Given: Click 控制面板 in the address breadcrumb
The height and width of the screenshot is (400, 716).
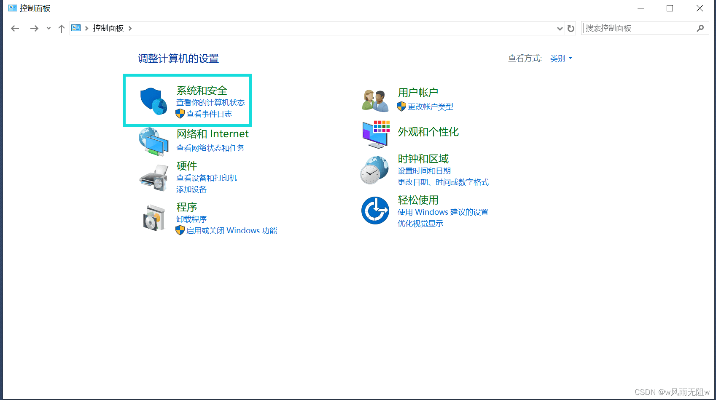Looking at the screenshot, I should (108, 28).
